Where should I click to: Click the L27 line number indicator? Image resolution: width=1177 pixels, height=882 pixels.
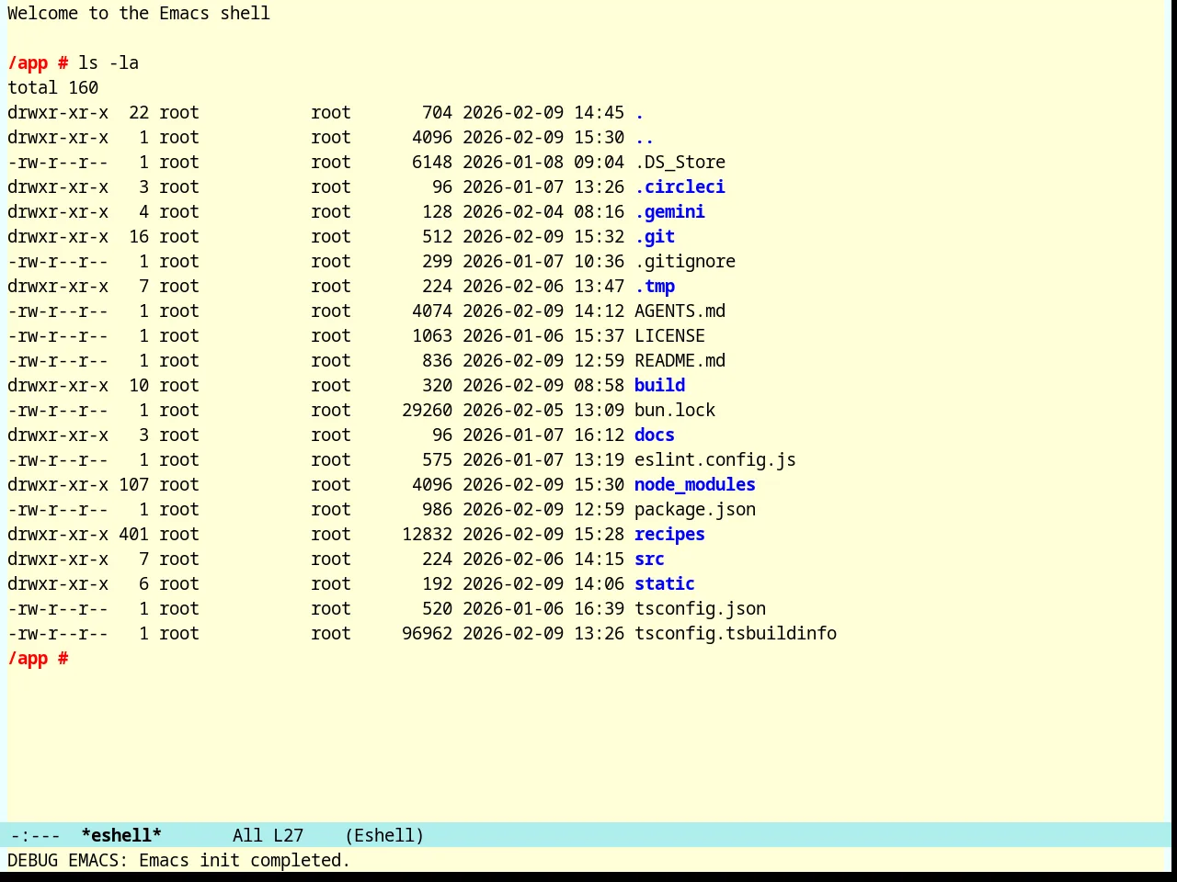288,836
